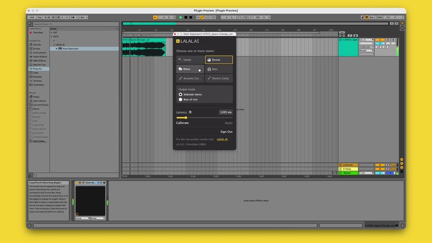Click in the browser Search field
The height and width of the screenshot is (243, 432).
pos(76,24)
